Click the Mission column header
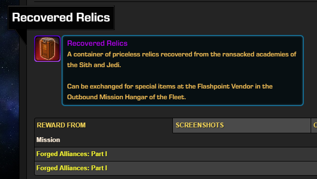 (x=48, y=140)
